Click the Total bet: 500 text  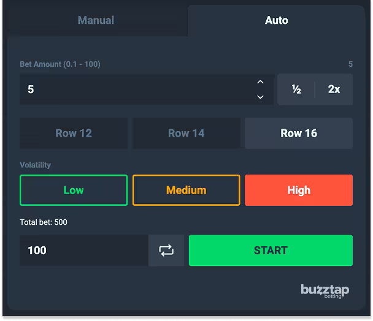click(44, 222)
